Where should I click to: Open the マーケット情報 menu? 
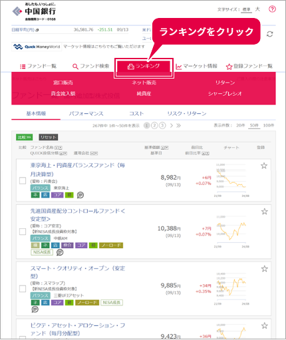coord(196,67)
